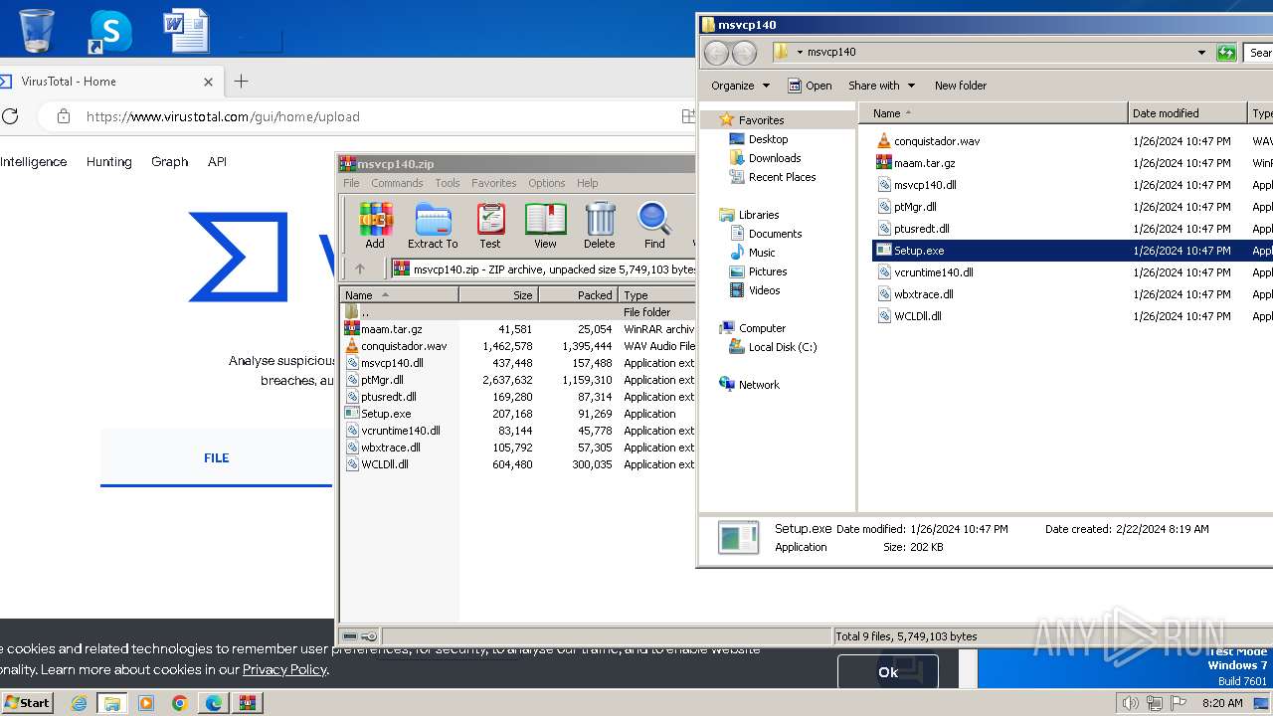Open the Skype desktop shortcut

click(x=109, y=31)
